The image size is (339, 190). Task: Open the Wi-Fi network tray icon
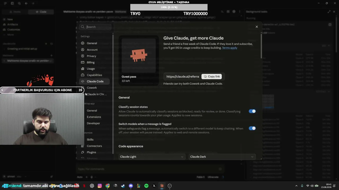point(307,186)
